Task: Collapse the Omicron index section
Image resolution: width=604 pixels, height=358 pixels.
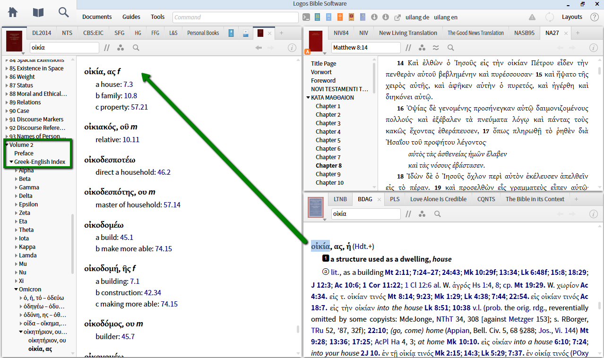Action: coord(16,290)
